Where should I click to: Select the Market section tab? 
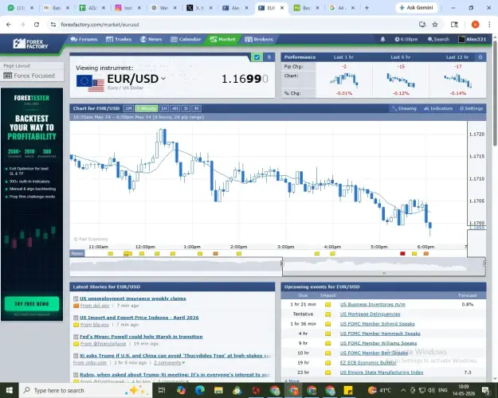223,39
